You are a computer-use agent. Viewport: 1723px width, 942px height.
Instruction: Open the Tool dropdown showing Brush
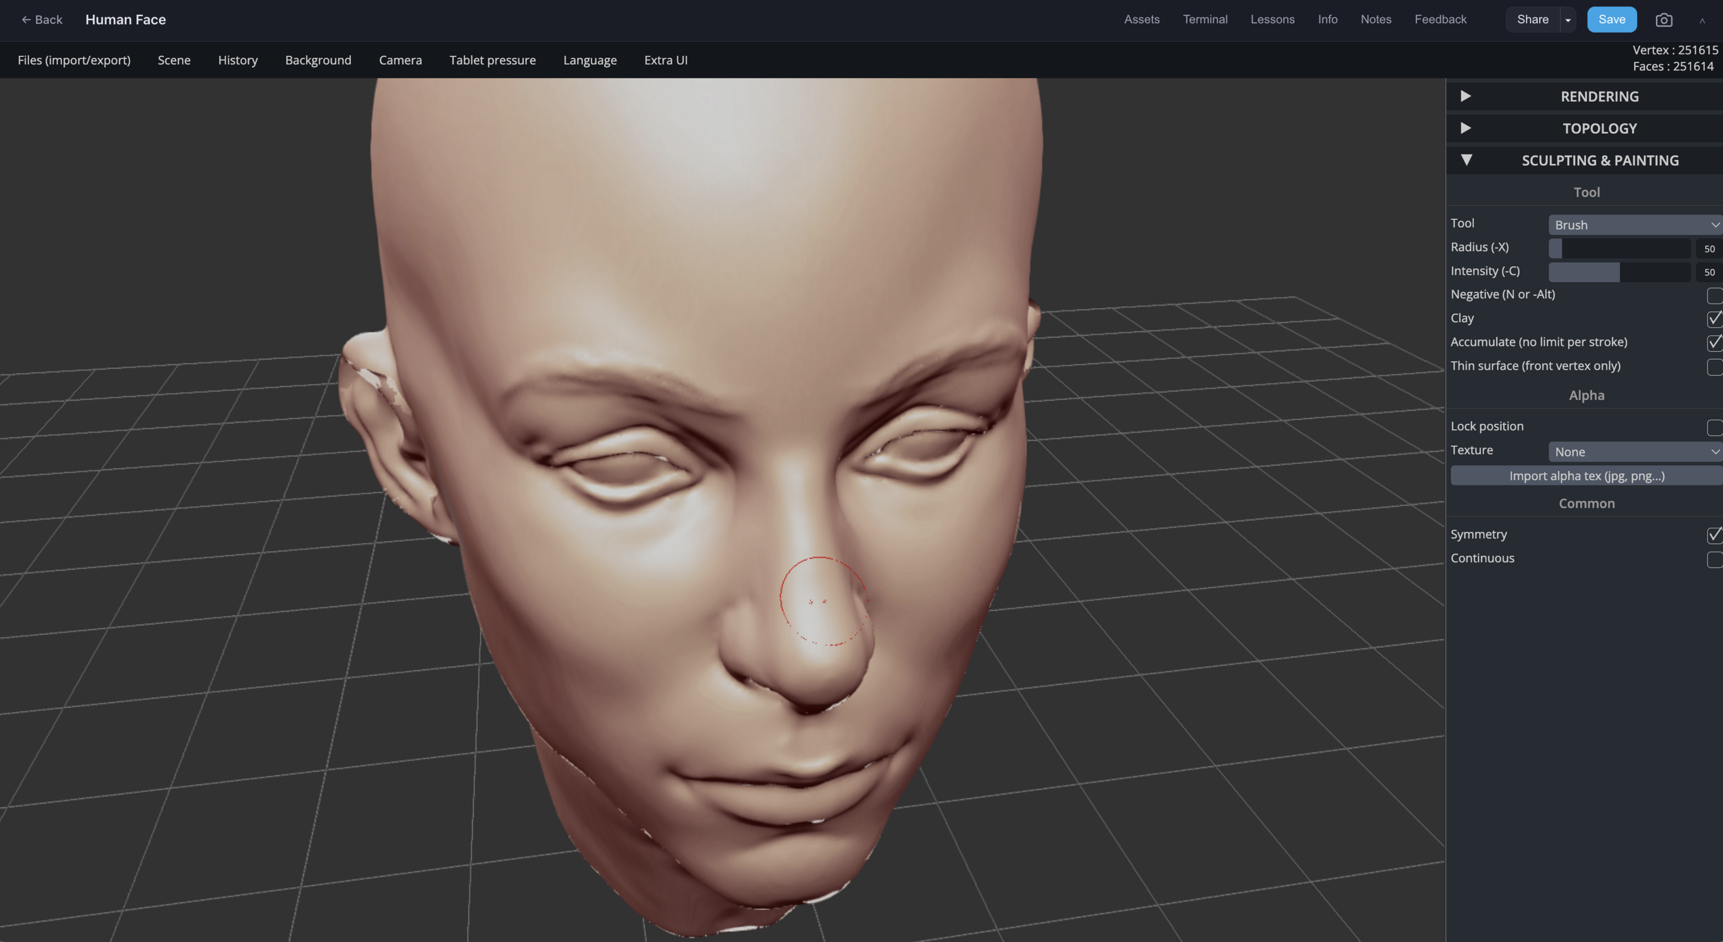click(1634, 225)
